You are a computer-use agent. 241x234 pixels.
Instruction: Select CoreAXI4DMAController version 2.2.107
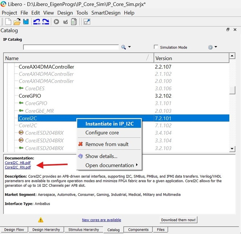coord(124,67)
